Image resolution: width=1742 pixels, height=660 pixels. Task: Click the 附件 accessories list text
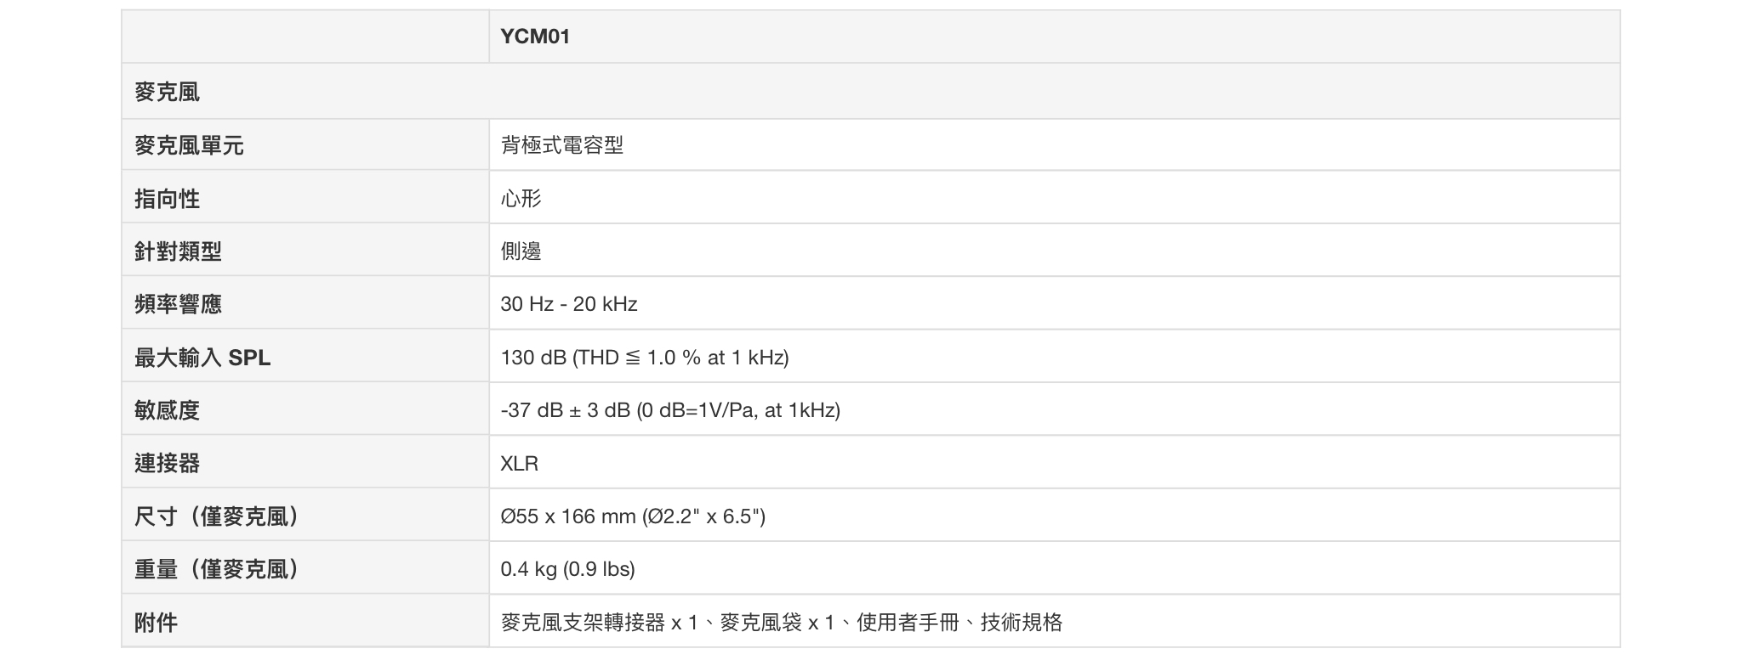click(x=781, y=623)
